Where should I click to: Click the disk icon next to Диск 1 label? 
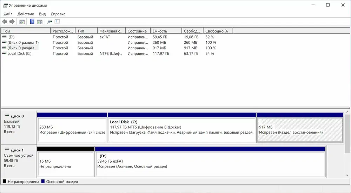coord(7,150)
